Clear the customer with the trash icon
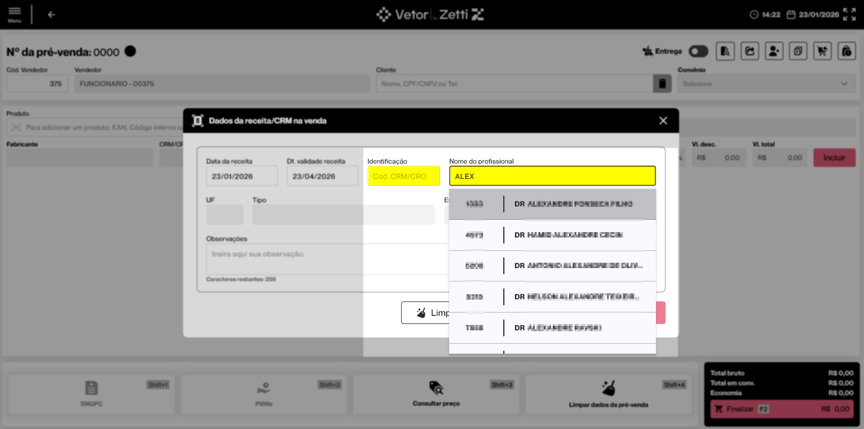 (662, 84)
